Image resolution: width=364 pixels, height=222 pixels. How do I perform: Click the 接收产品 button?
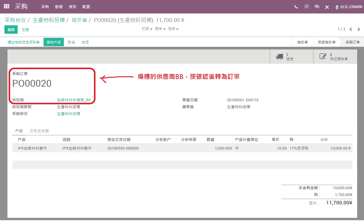click(x=54, y=42)
